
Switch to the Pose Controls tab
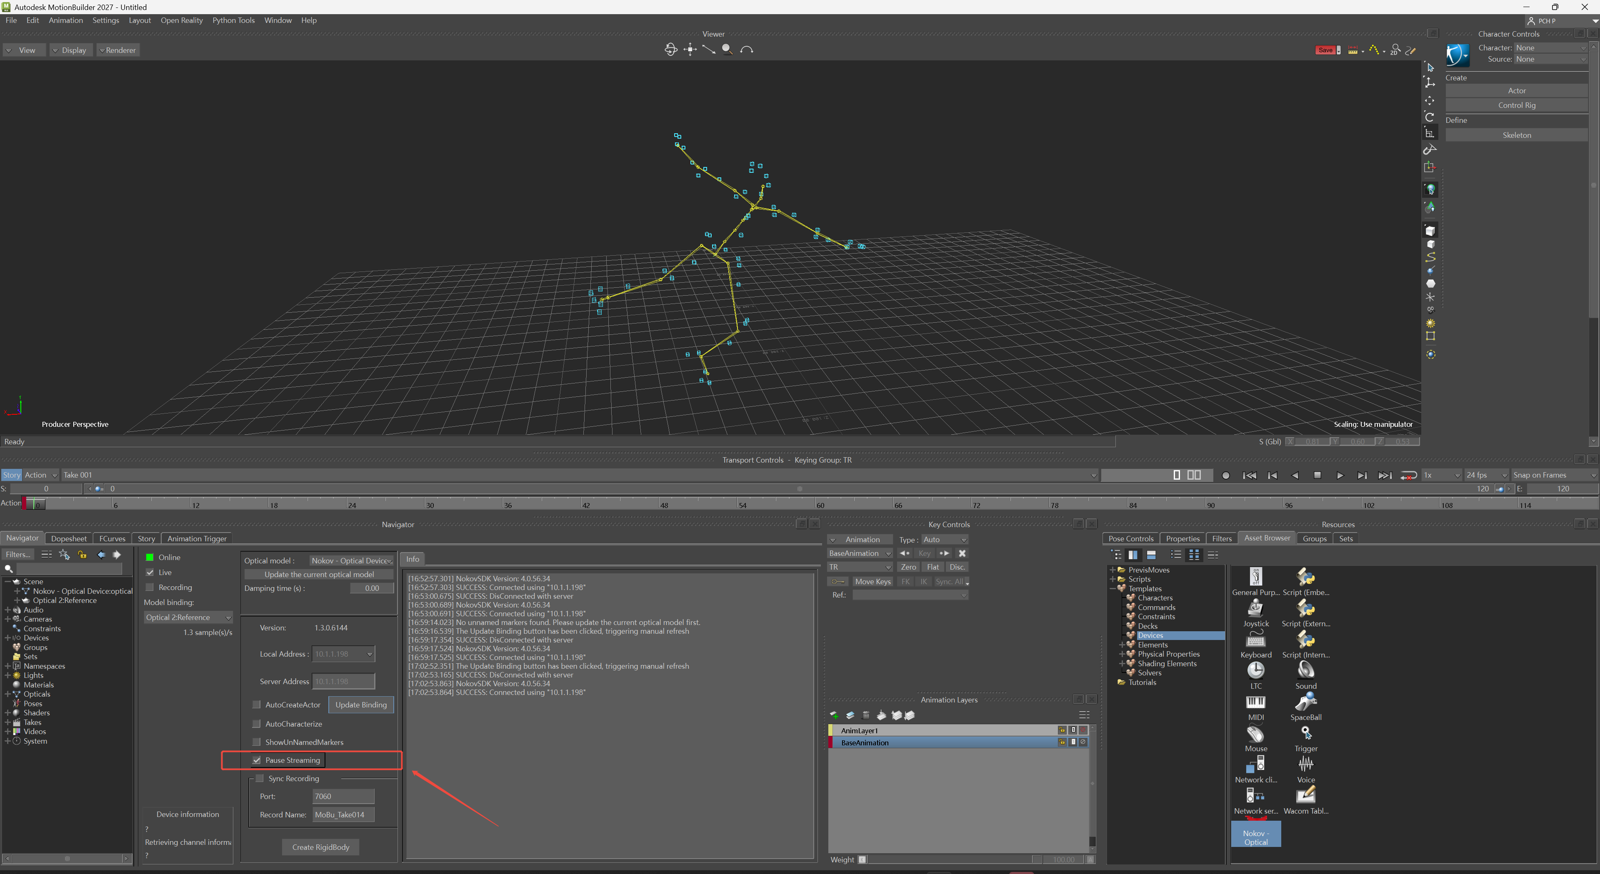point(1130,539)
